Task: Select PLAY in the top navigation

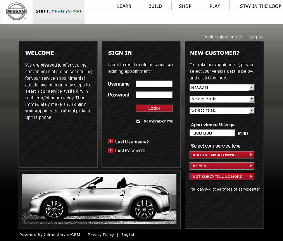Action: tap(215, 6)
